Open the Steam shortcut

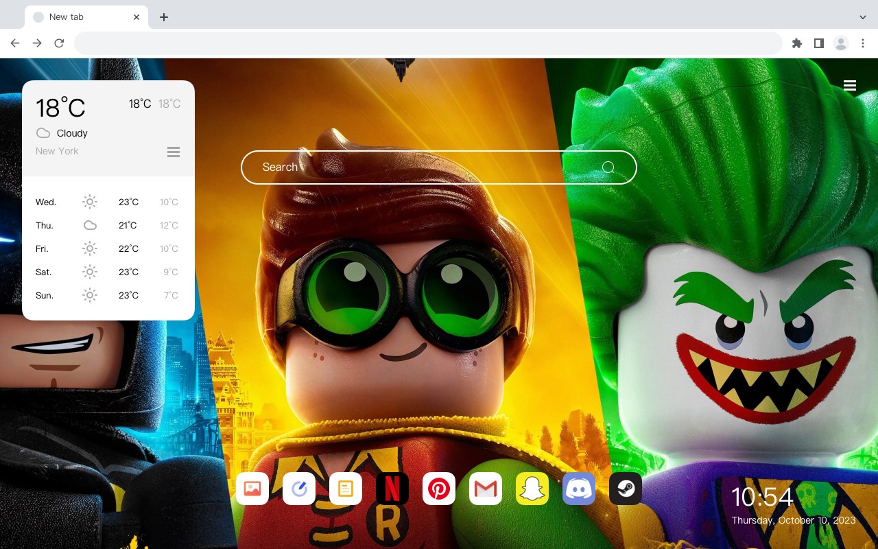[626, 489]
